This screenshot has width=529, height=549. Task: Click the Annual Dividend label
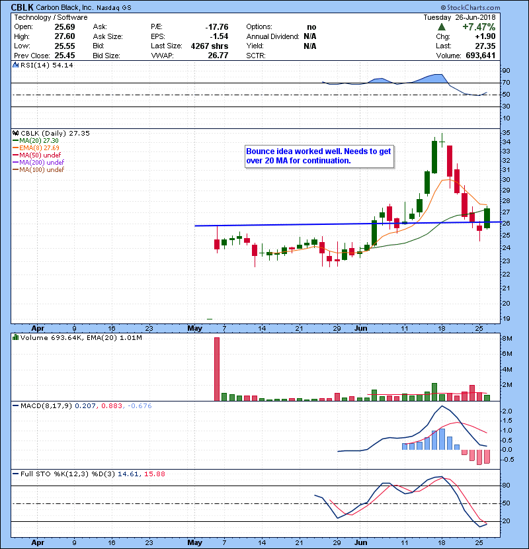[272, 36]
